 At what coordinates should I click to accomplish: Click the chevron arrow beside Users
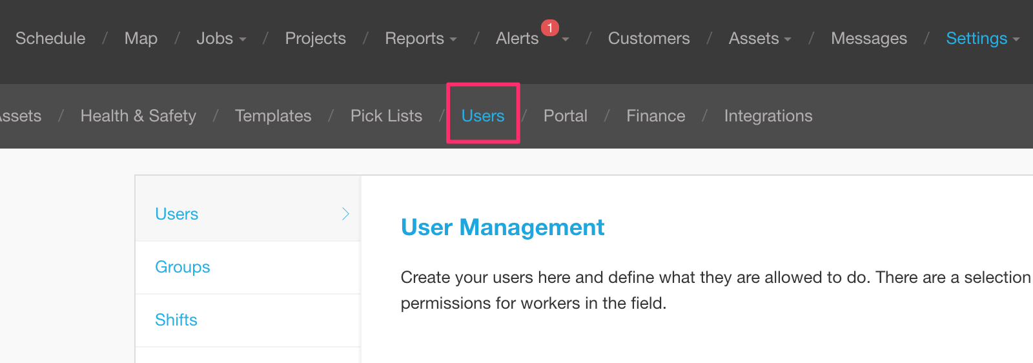(x=346, y=214)
